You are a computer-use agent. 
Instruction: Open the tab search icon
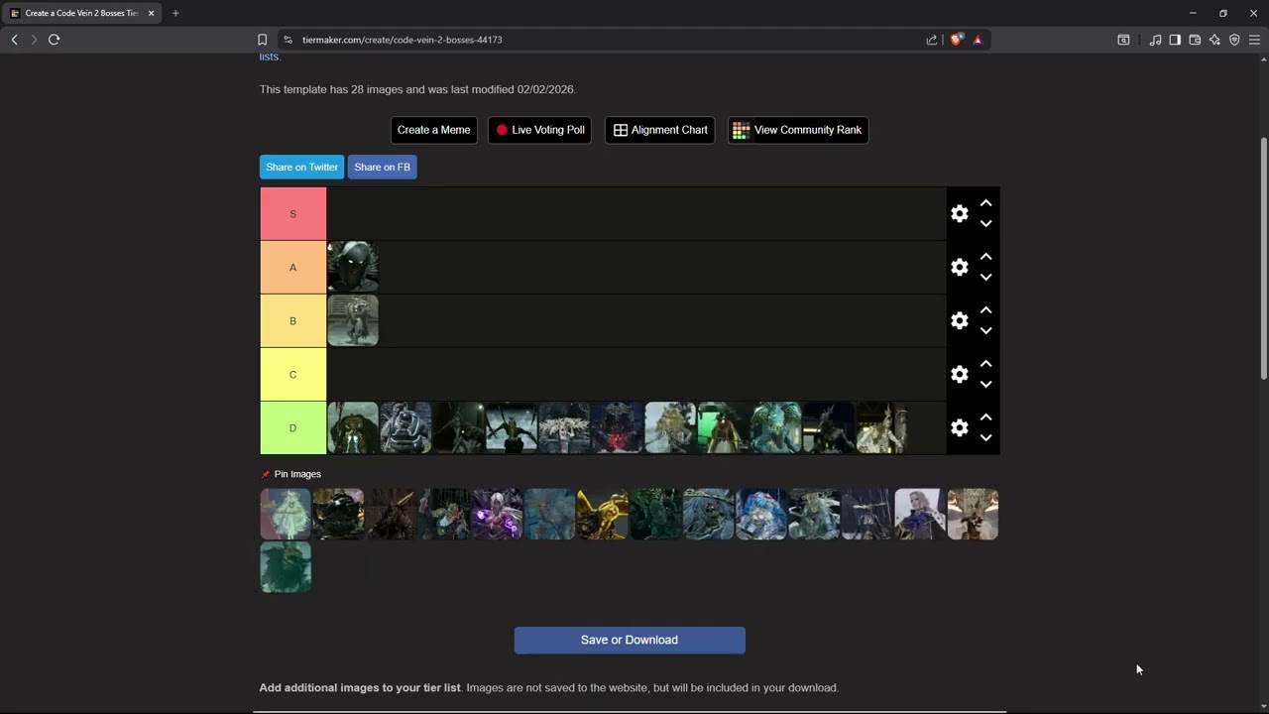[x=1123, y=40]
